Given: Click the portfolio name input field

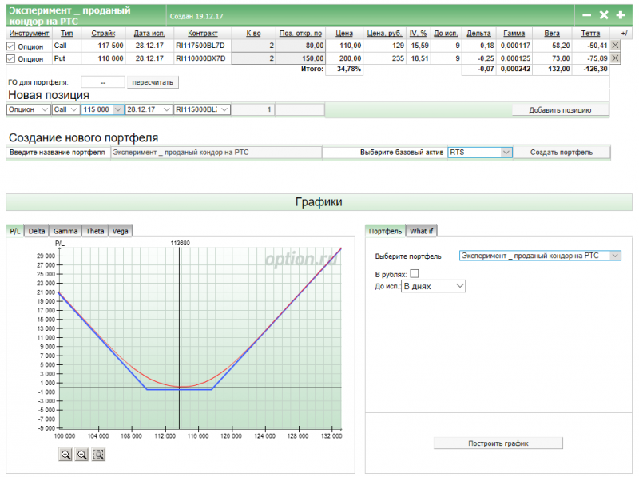Looking at the screenshot, I should coord(216,152).
